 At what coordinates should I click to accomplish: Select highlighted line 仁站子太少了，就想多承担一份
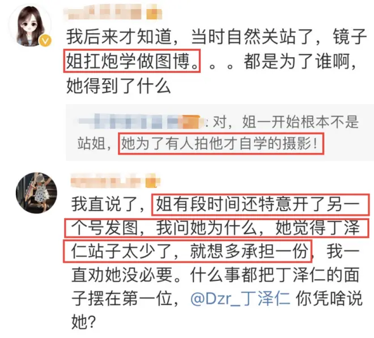pyautogui.click(x=190, y=251)
